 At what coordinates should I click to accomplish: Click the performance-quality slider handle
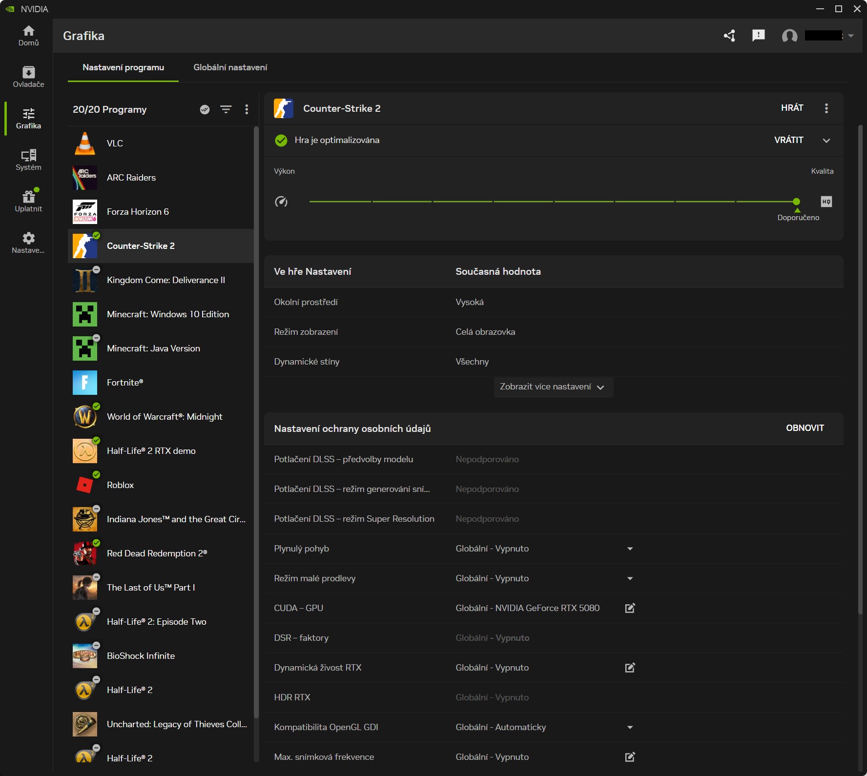pos(797,202)
